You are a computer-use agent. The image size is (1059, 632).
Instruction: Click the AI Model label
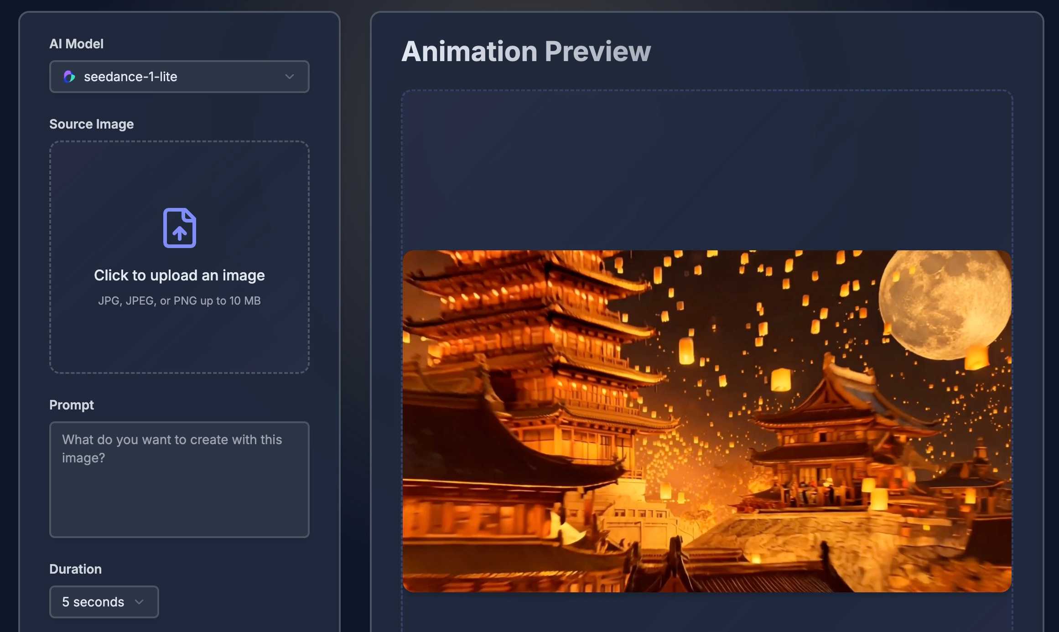point(76,43)
